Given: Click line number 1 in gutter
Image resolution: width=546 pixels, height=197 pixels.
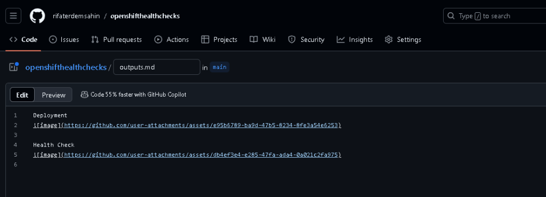Looking at the screenshot, I should 15,115.
